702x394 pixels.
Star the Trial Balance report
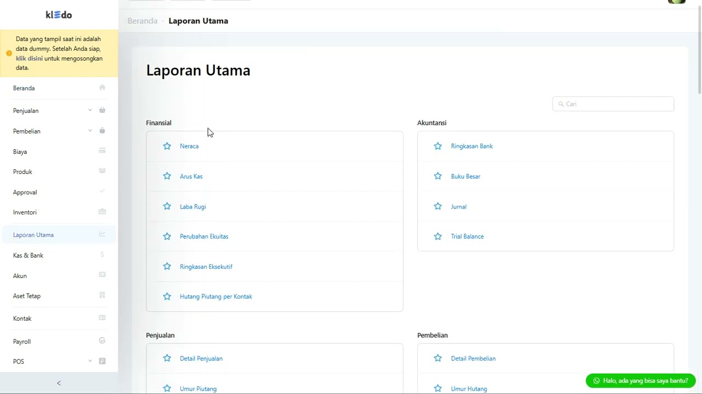[438, 236]
